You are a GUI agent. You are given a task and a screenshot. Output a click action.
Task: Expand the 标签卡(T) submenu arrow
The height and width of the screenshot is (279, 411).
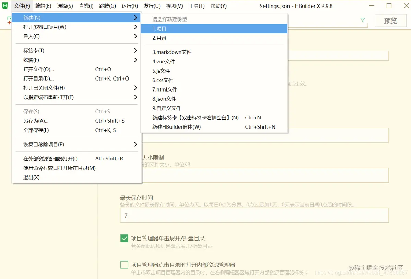(136, 50)
